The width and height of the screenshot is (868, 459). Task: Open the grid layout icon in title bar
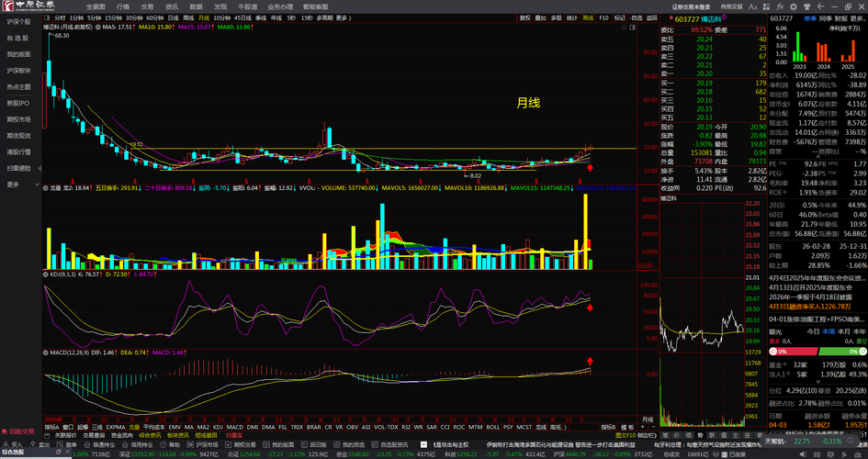(x=766, y=6)
